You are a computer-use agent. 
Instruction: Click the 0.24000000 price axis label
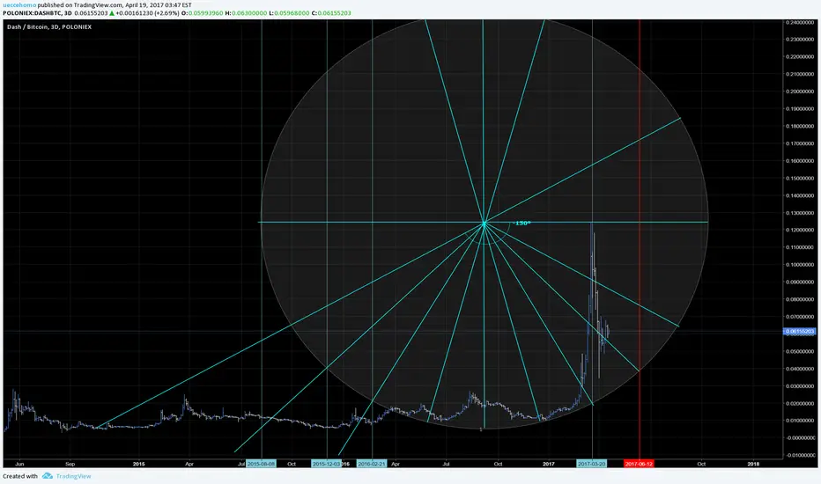click(800, 23)
